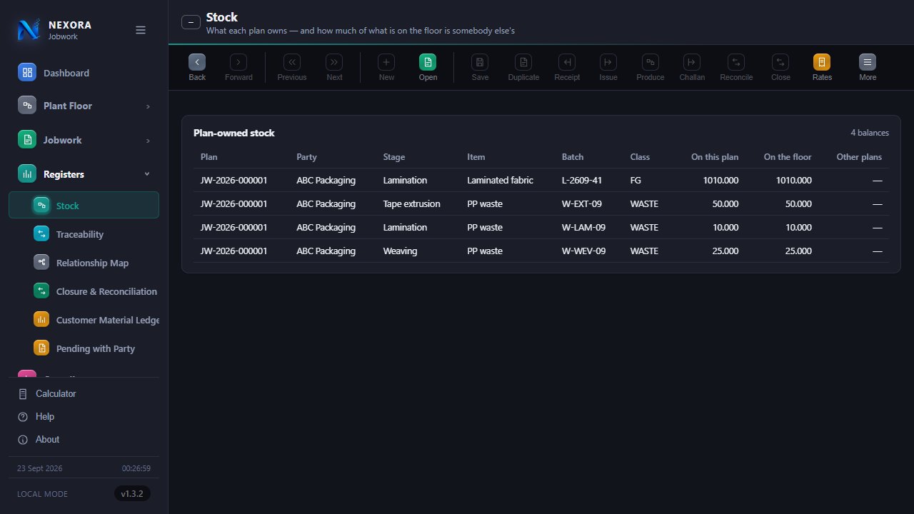Screen dimensions: 914x514
Task: Click the Back toolbar icon
Action: [x=197, y=62]
